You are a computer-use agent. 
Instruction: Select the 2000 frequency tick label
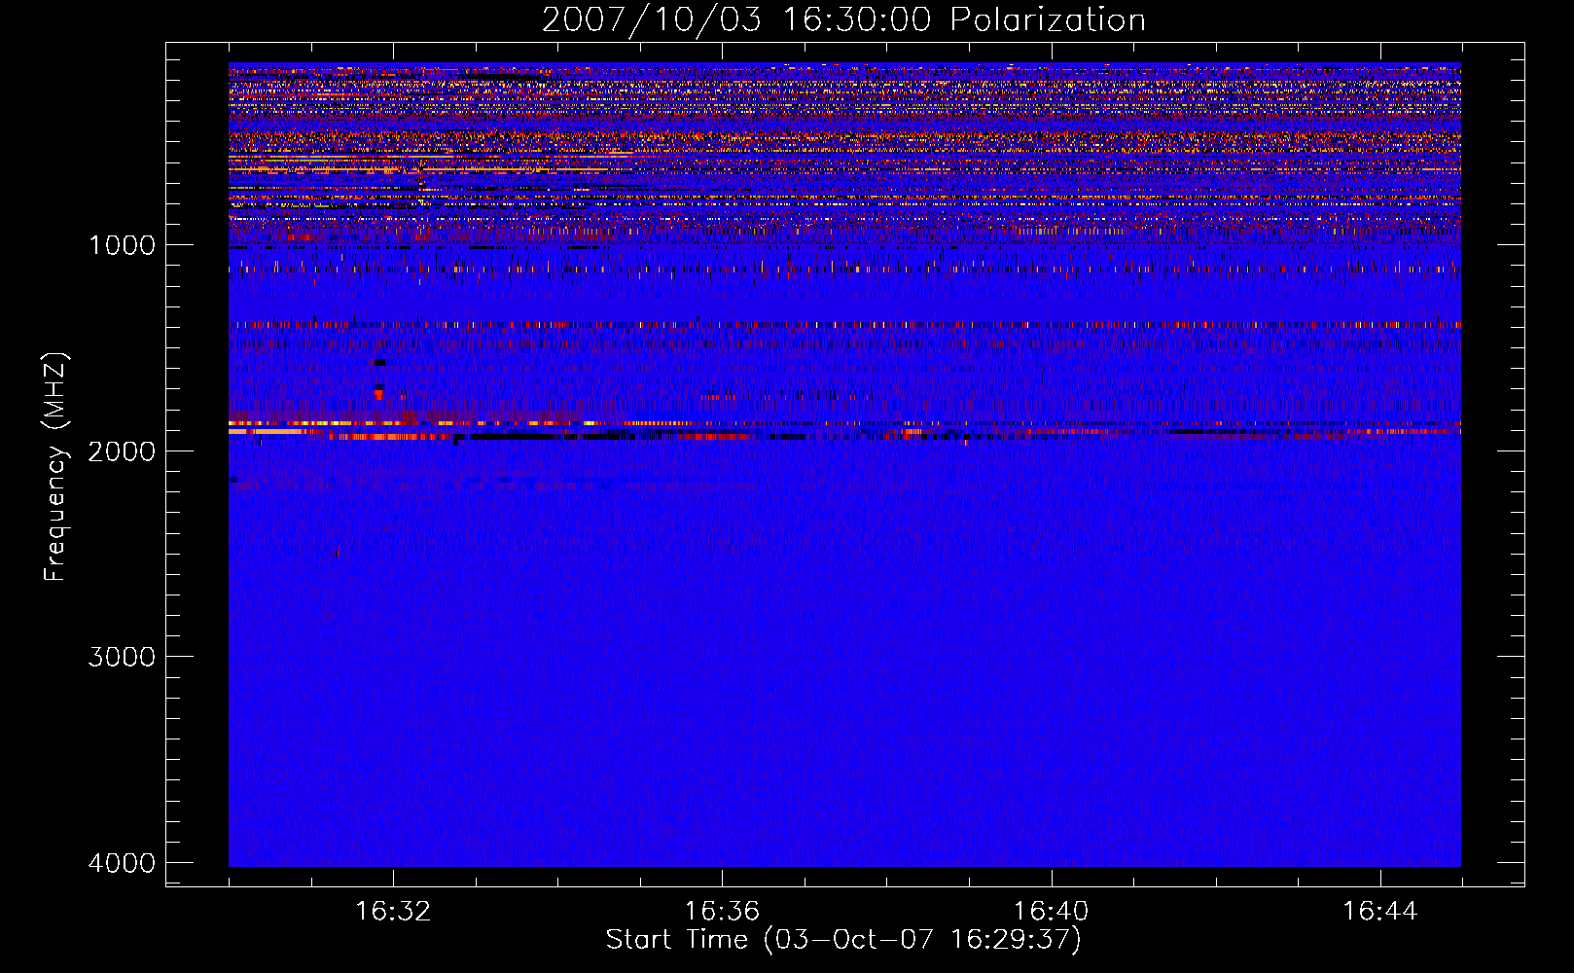(122, 450)
